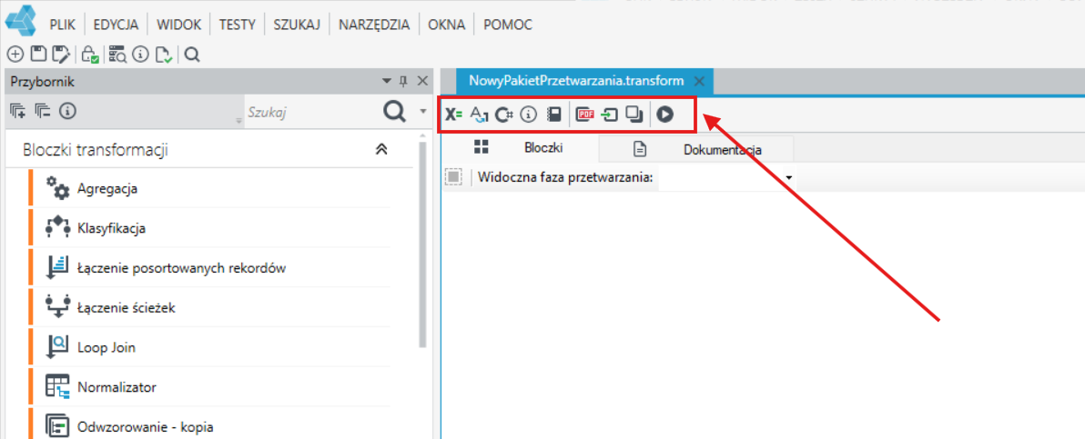Screen dimensions: 1085x439
Task: Click the A-with-arrow rename icon
Action: click(x=479, y=115)
